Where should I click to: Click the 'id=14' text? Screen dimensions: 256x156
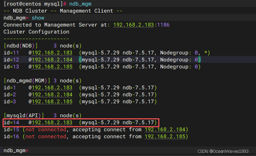click(x=11, y=122)
